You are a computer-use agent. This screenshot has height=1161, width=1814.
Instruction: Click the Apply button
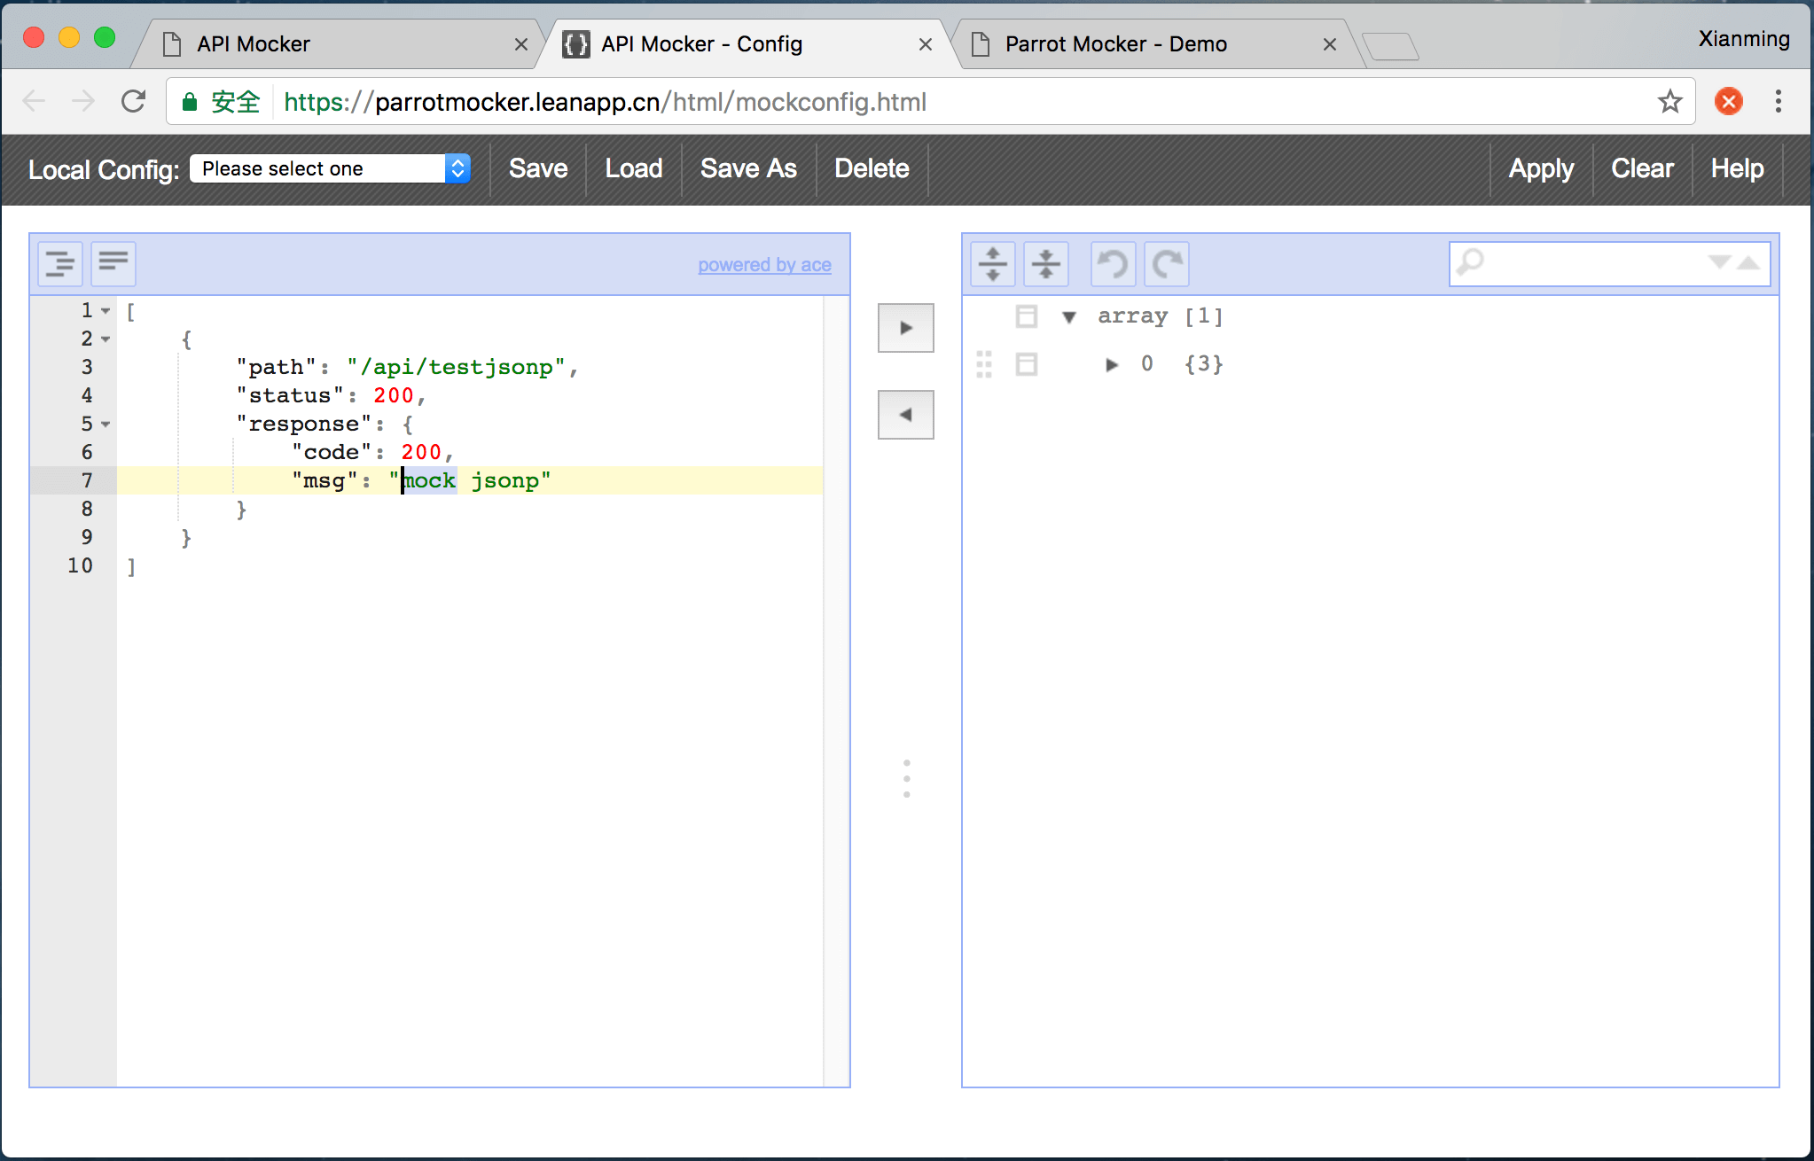pyautogui.click(x=1541, y=168)
